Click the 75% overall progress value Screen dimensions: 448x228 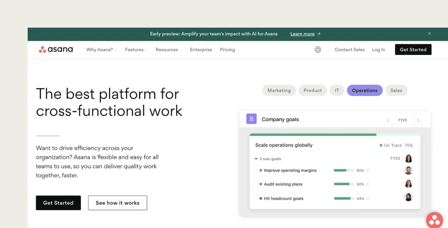[409, 145]
